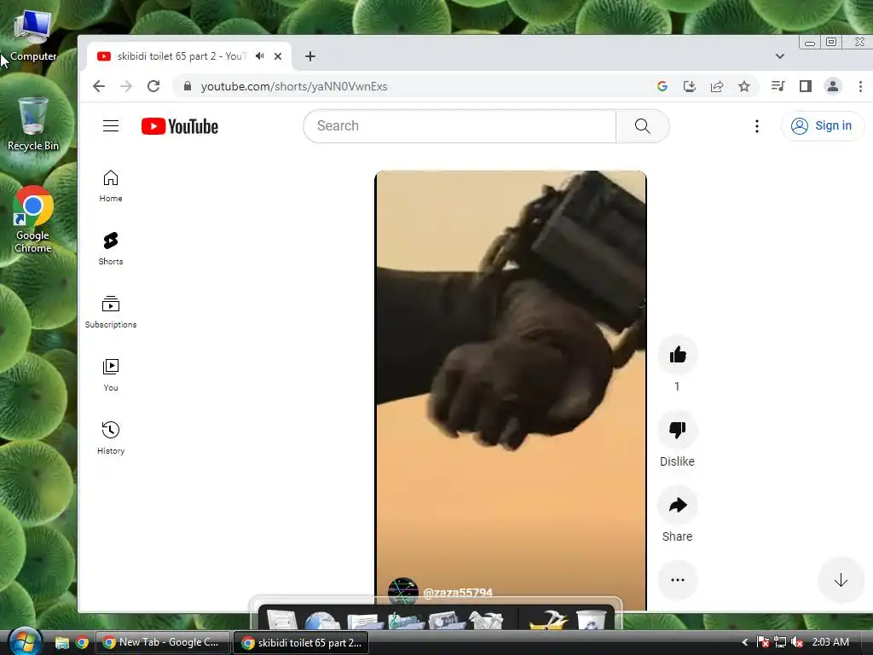Select the Google Chrome desktop shortcut
Screen dimensions: 873x655
tap(33, 219)
